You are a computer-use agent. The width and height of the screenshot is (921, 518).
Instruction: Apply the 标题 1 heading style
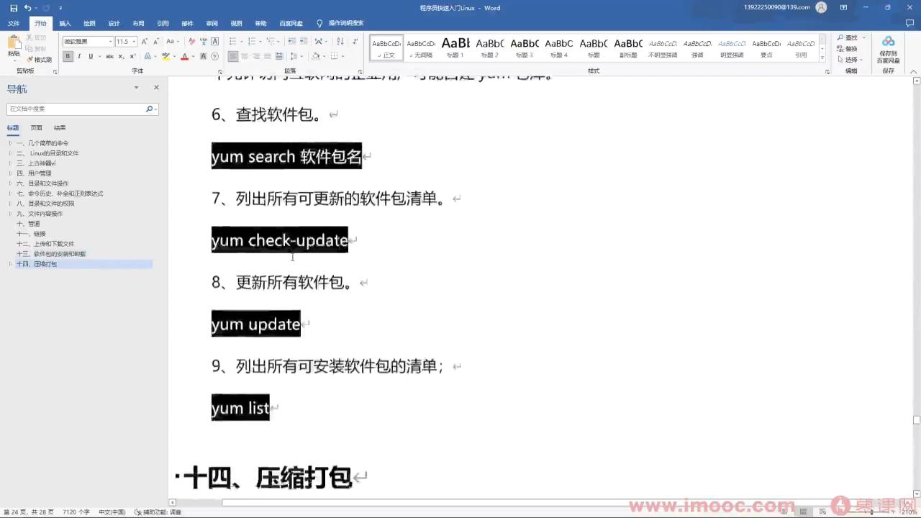pos(455,47)
